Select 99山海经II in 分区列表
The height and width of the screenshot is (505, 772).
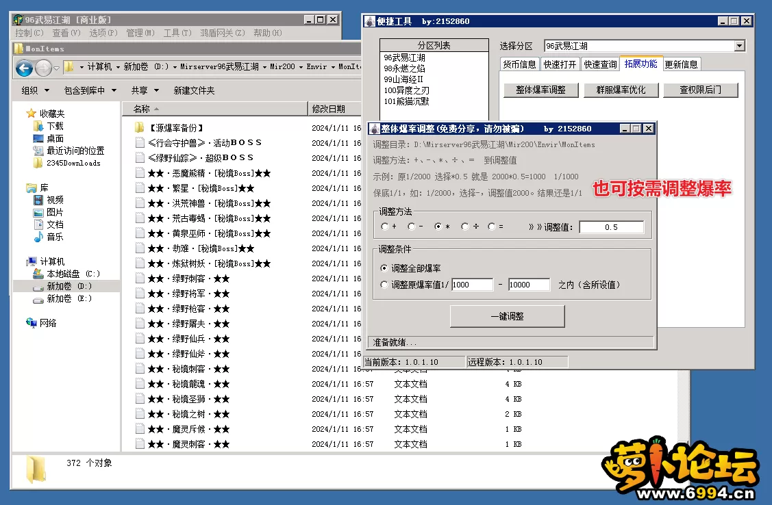(x=403, y=79)
